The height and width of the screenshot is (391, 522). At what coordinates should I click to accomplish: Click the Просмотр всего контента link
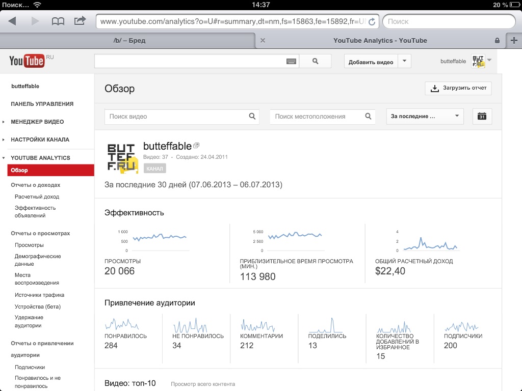(203, 384)
